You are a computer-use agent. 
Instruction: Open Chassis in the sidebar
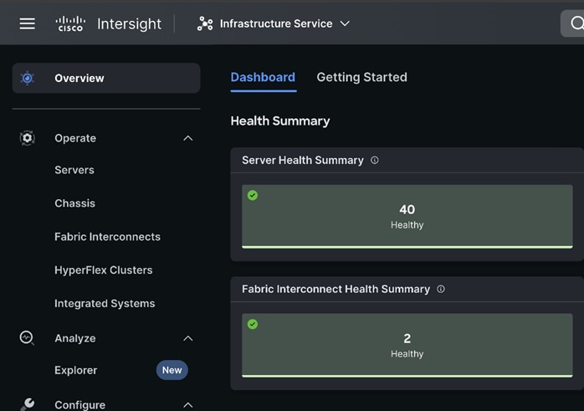point(74,203)
